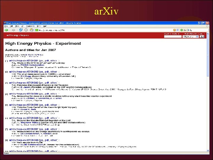Click the green site icon in address bar

[x=37, y=30]
